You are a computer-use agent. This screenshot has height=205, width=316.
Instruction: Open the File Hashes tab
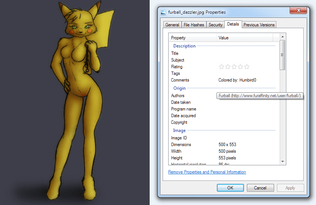click(193, 25)
